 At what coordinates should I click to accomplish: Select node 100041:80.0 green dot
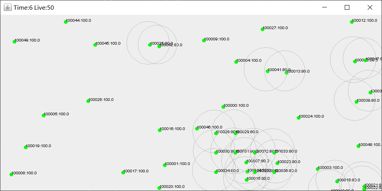tap(267, 71)
